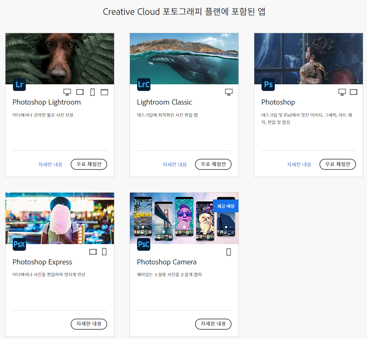
Task: Click the whale underwater Lightroom Classic image
Action: [x=184, y=59]
